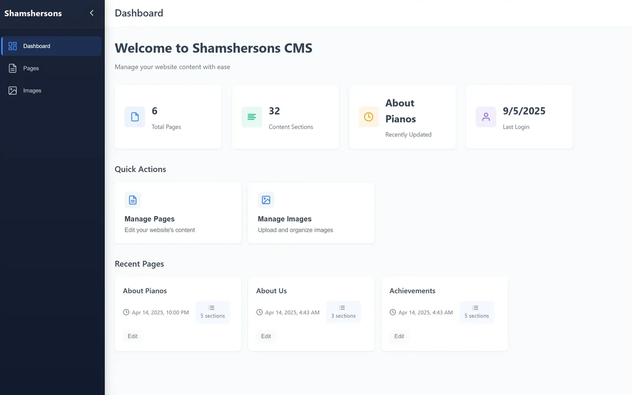
Task: Click the list icon above Achievements sections
Action: [x=475, y=308]
